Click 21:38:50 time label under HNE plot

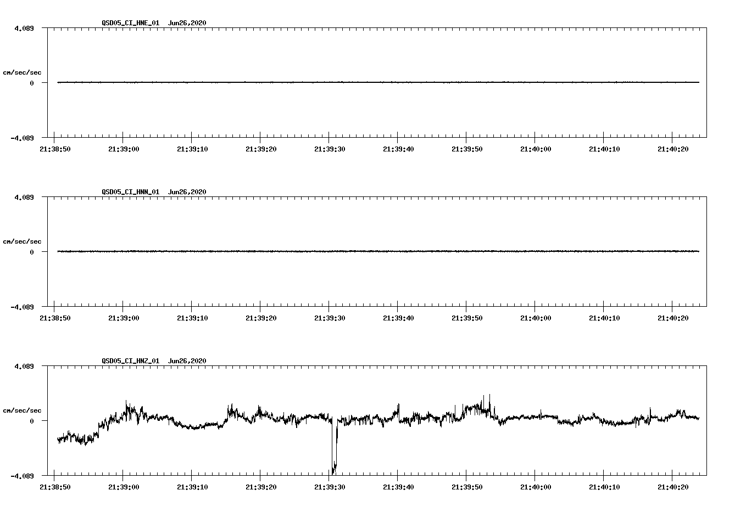pos(55,149)
